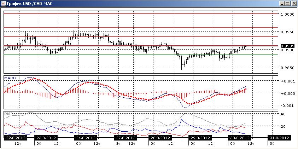Screen dimensions: 298x149
Task: Select the 28.8.2012 date marker
Action: point(160,138)
